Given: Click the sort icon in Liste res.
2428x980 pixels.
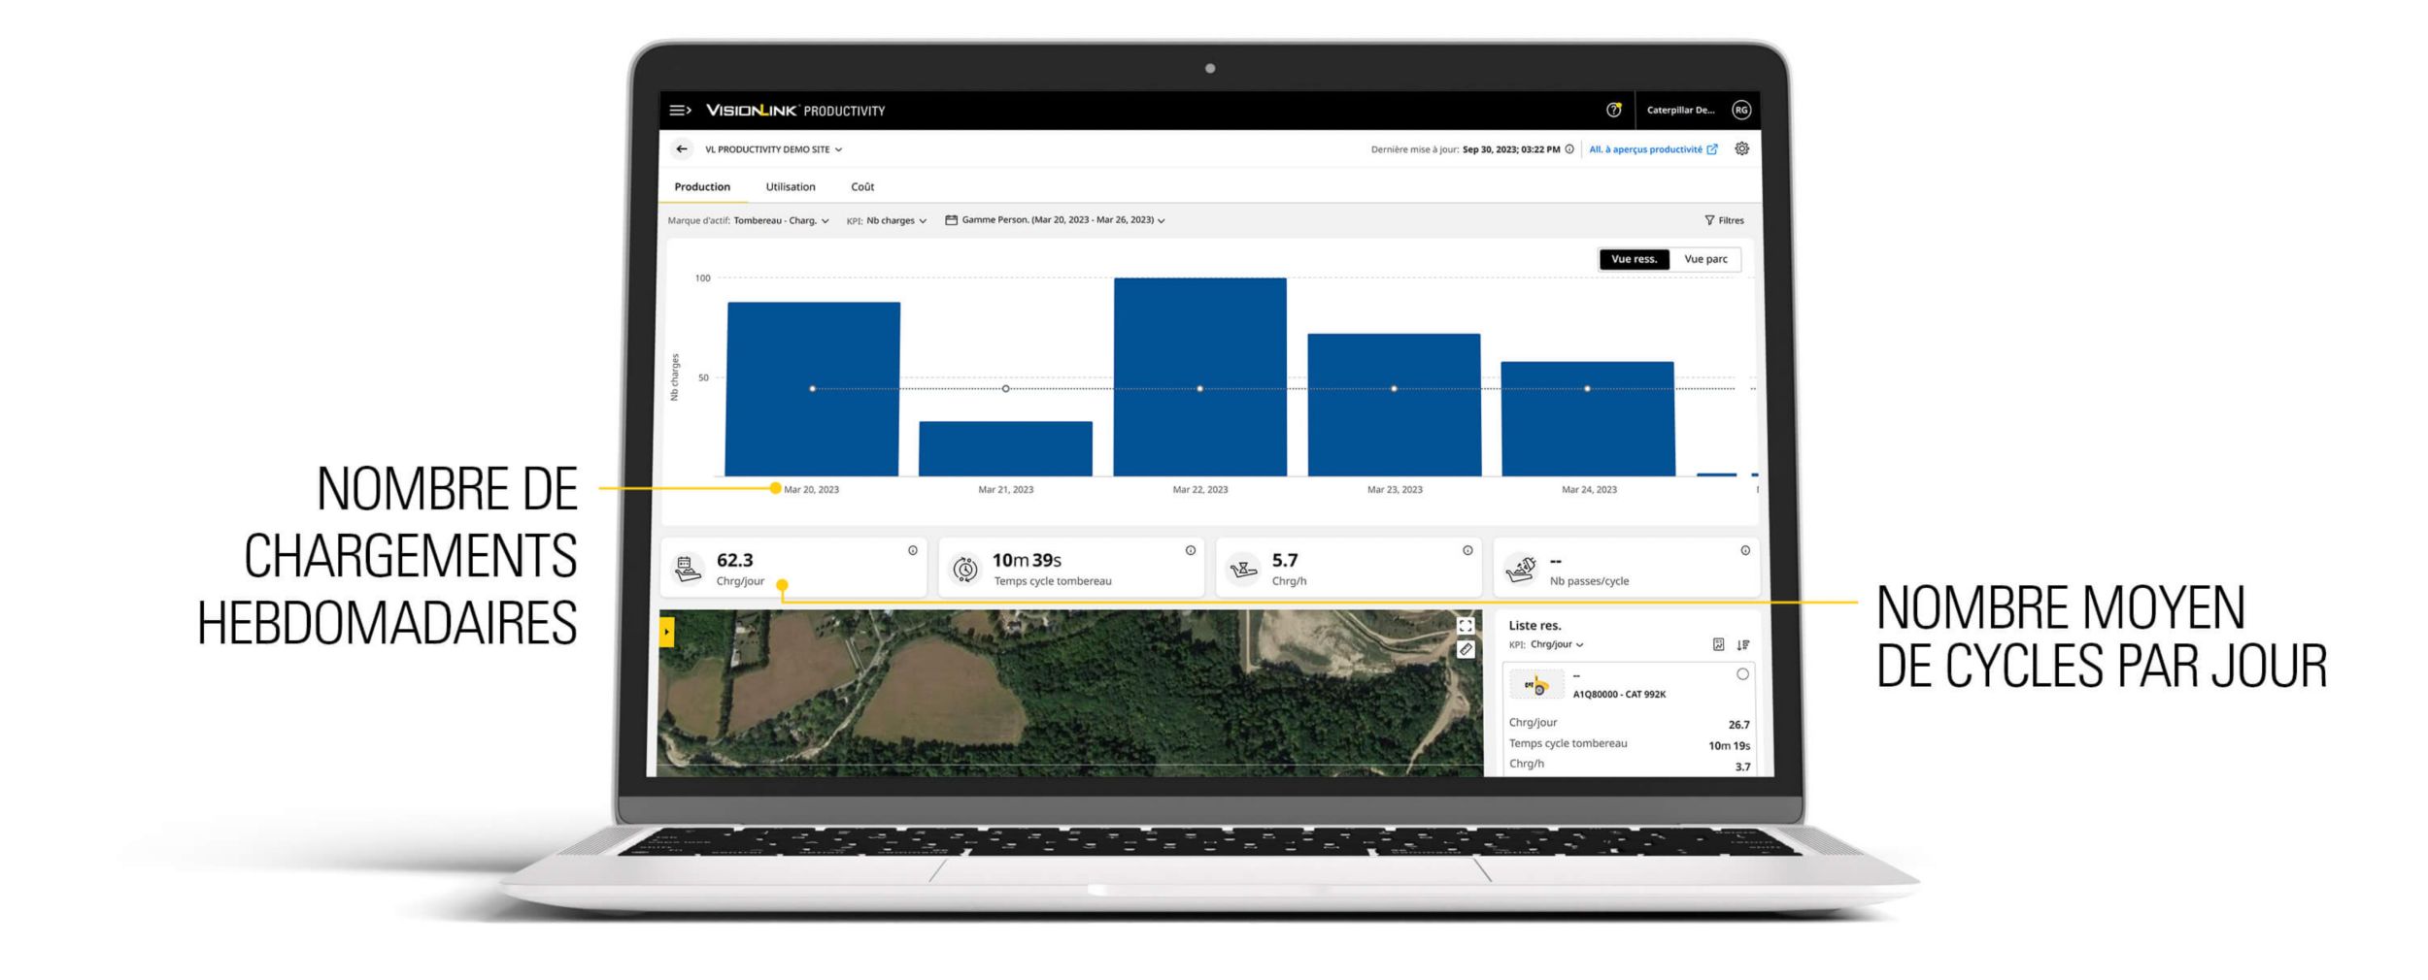Looking at the screenshot, I should point(1742,645).
